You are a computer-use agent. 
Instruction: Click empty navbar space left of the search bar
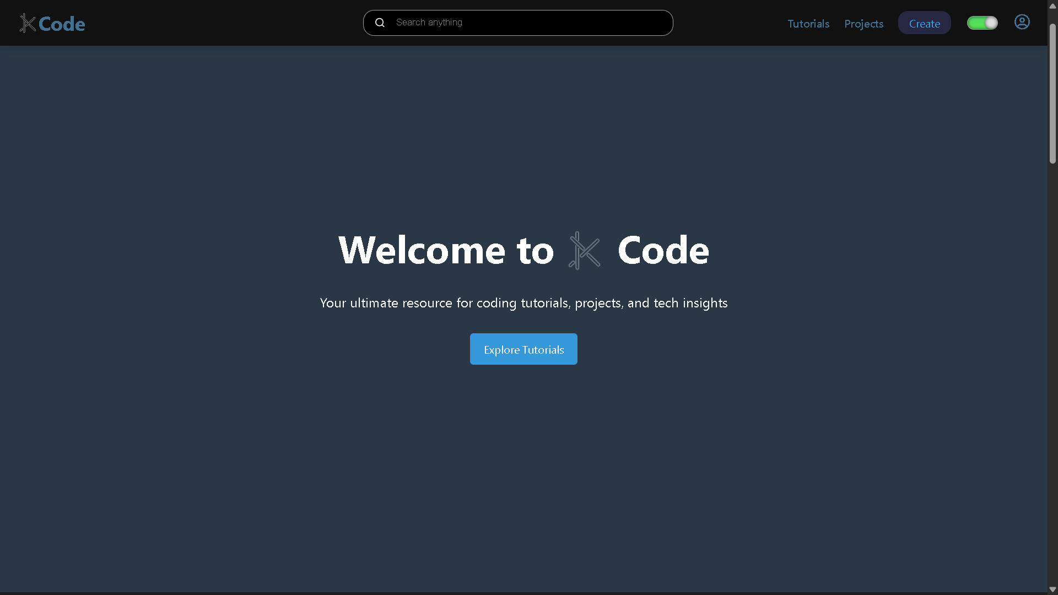click(x=220, y=23)
